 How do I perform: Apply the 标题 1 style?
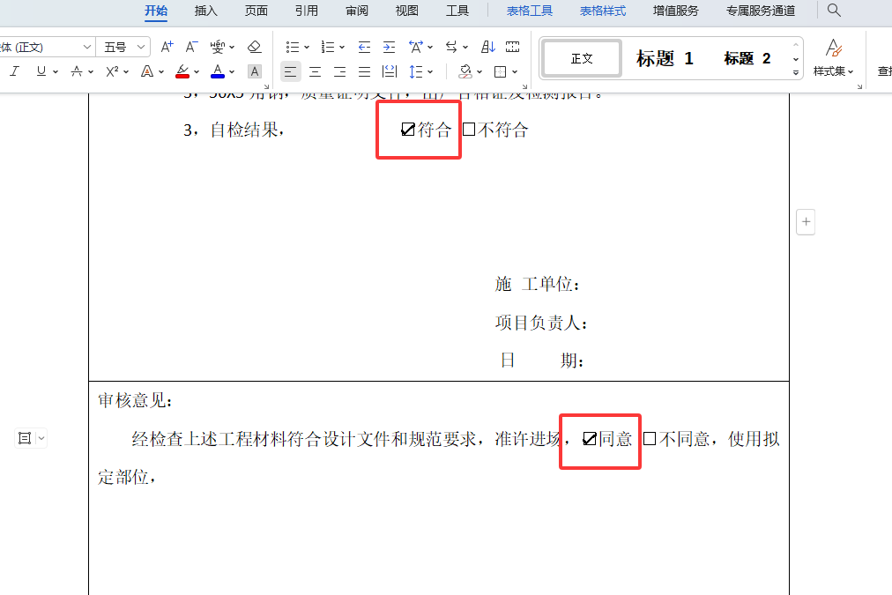point(664,58)
